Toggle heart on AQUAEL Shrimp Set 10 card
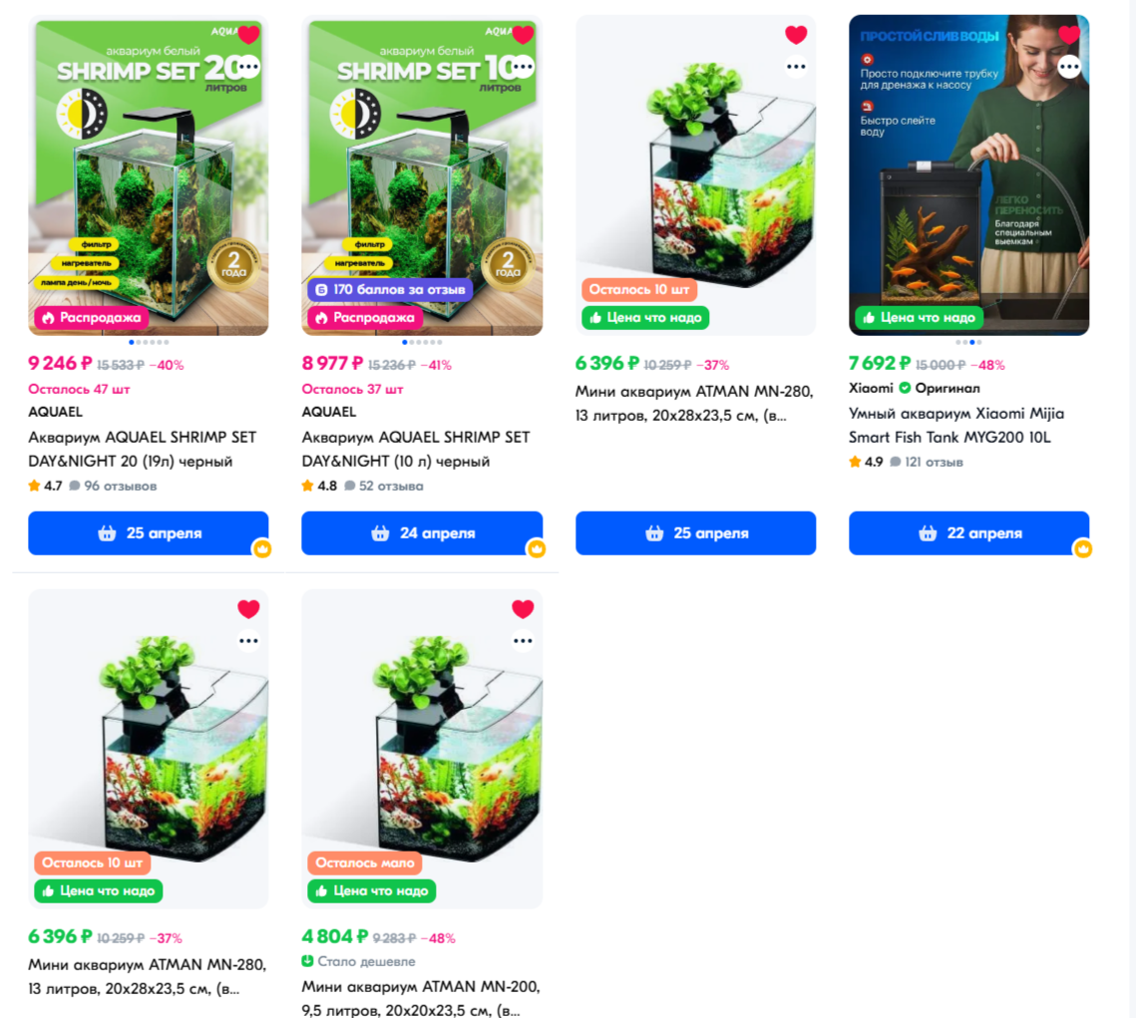1136x1018 pixels. pos(523,34)
